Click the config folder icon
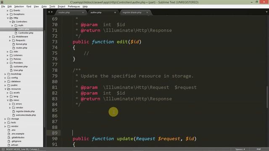269x151 pixels. click(x=9, y=78)
